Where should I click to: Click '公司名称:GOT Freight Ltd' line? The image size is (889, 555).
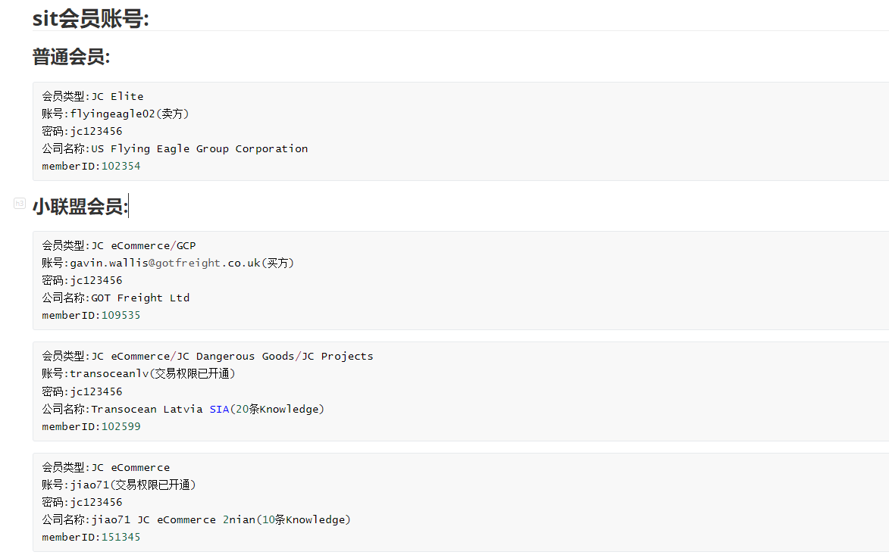(116, 298)
